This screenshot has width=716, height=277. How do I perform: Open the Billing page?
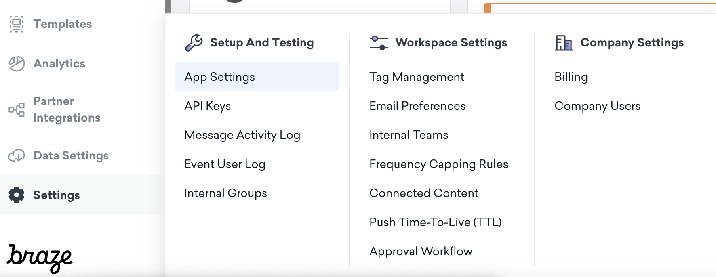[x=571, y=77]
